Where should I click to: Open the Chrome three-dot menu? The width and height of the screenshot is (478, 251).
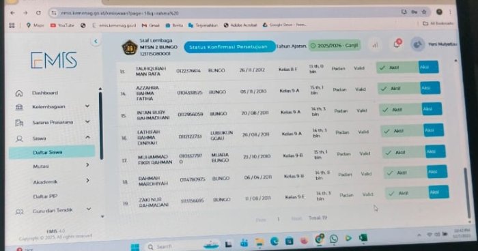[450, 12]
